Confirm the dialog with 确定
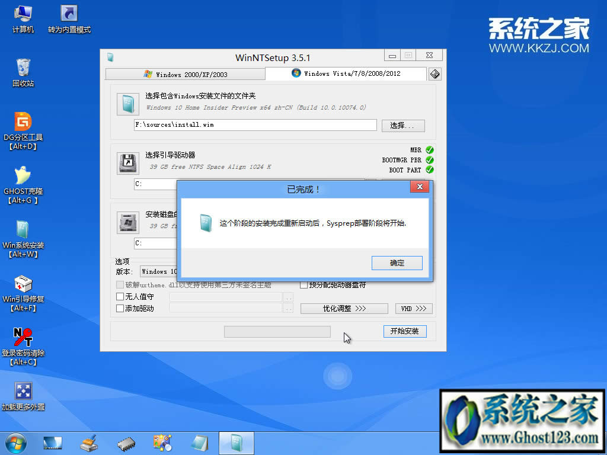The height and width of the screenshot is (455, 607). pyautogui.click(x=397, y=263)
